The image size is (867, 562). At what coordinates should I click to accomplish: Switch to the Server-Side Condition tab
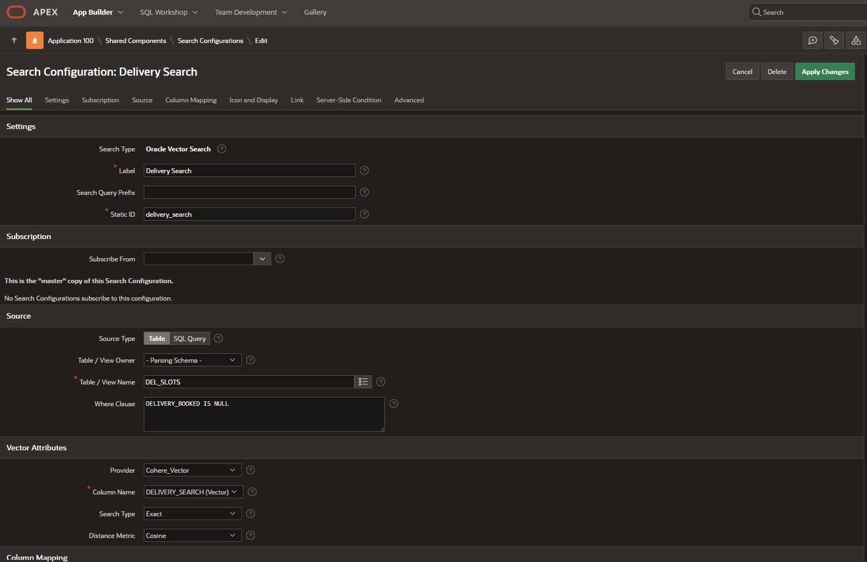pos(349,100)
